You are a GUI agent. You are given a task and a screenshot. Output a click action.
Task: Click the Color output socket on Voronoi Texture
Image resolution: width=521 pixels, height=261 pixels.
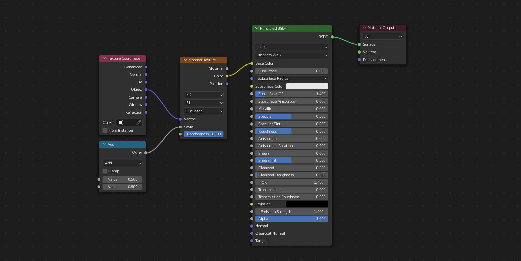pos(227,76)
